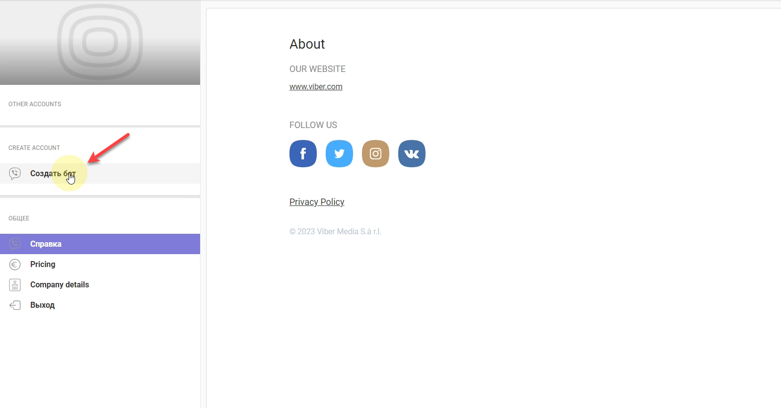Click the Viber icon beside Создать бот
The image size is (781, 408).
point(15,173)
